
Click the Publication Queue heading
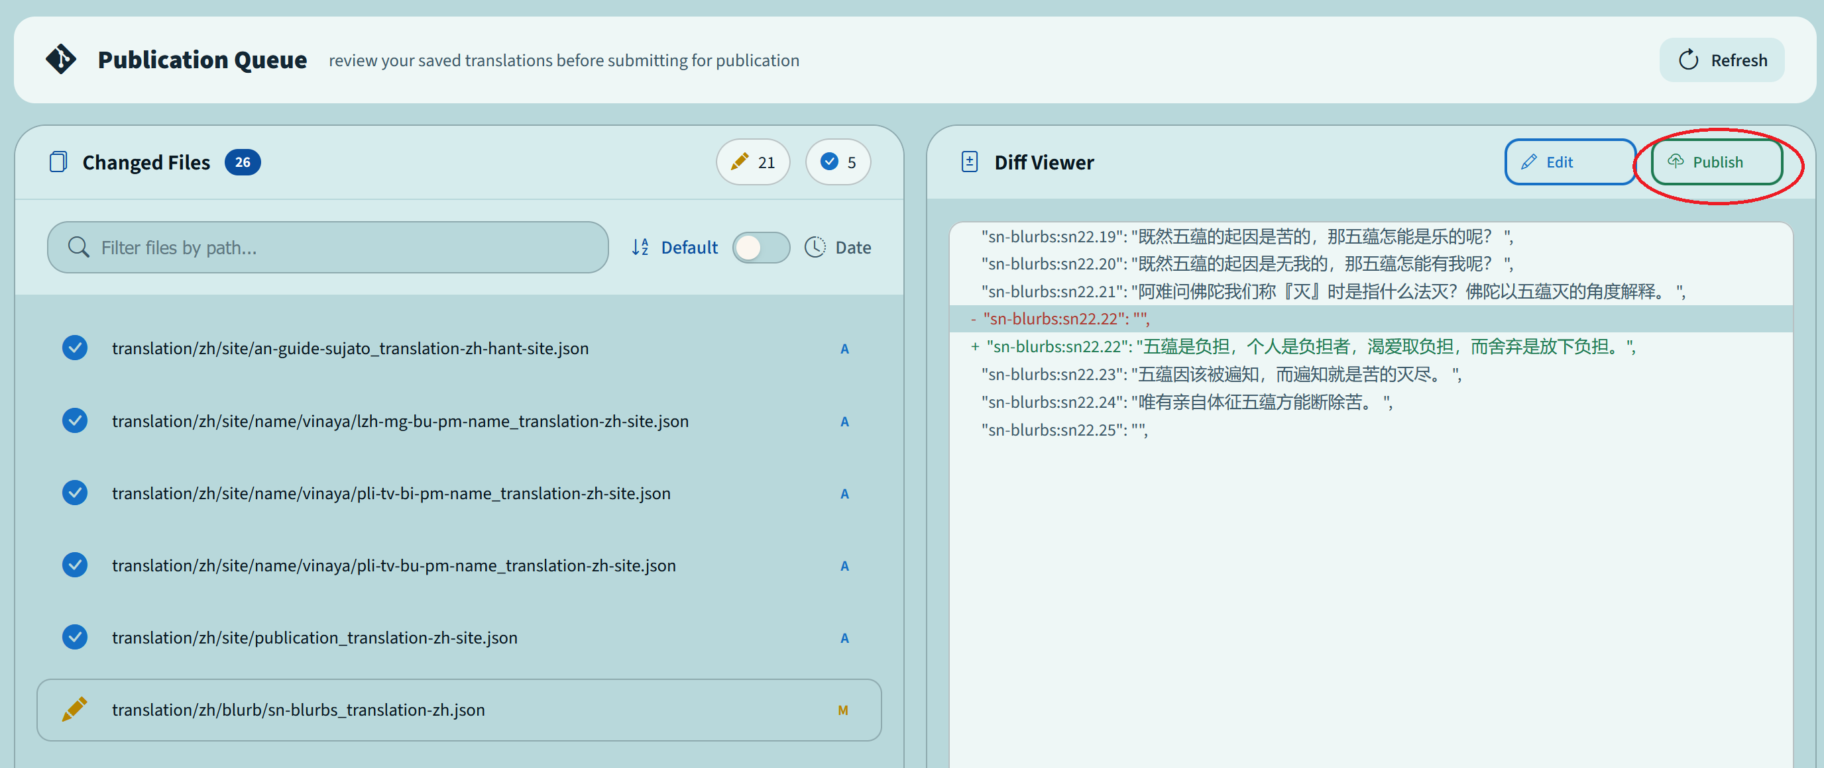click(x=203, y=60)
